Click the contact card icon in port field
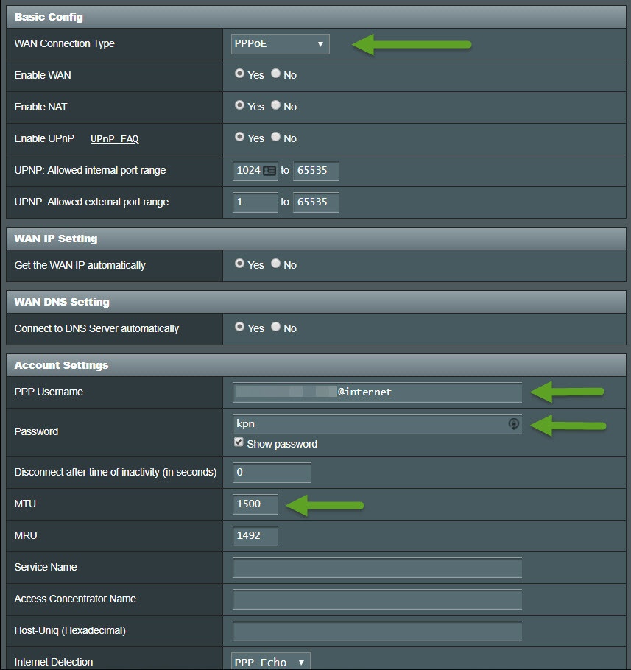This screenshot has width=631, height=670. [x=269, y=171]
